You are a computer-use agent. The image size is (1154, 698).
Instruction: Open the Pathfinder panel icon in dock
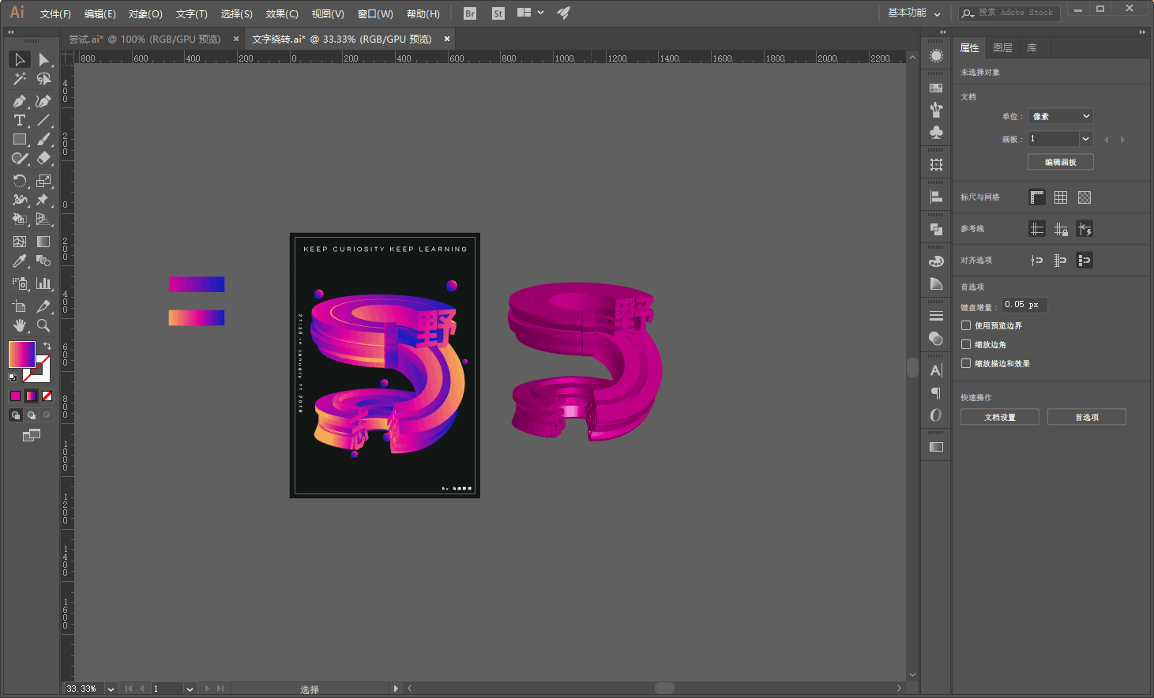[936, 229]
